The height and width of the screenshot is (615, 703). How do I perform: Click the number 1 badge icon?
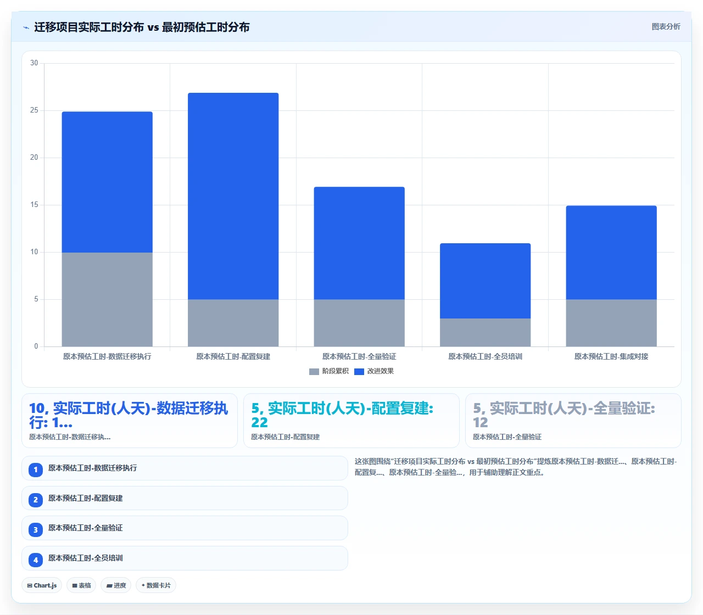point(36,469)
